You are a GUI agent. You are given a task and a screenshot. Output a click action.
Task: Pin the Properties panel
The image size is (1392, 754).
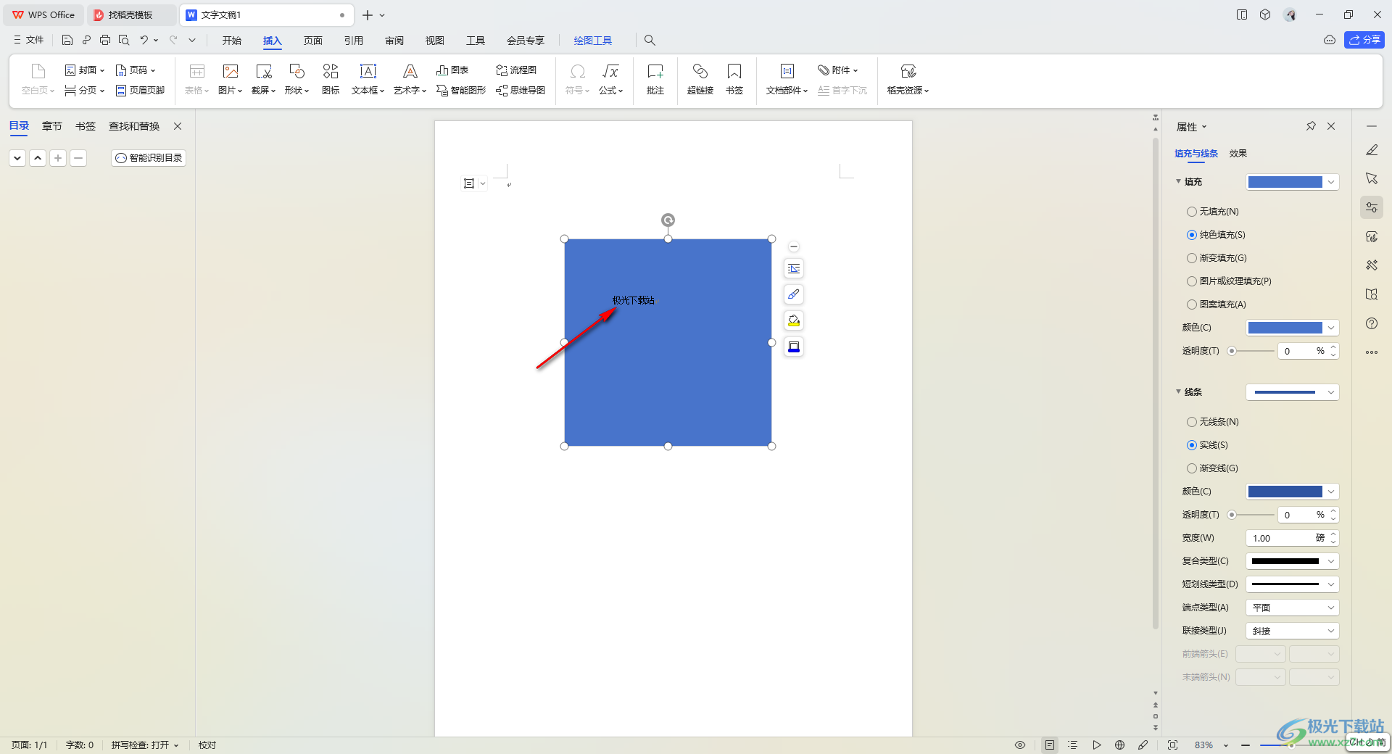pos(1311,126)
